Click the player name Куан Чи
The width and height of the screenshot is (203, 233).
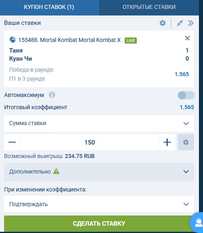pos(21,59)
